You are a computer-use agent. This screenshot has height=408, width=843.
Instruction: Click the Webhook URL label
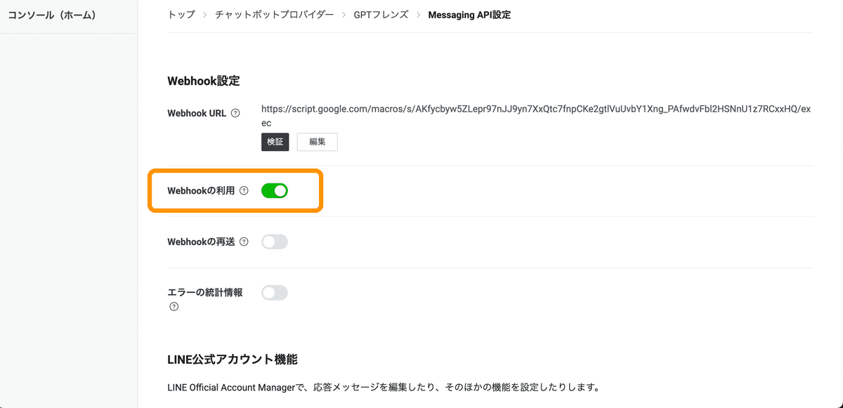(x=197, y=113)
